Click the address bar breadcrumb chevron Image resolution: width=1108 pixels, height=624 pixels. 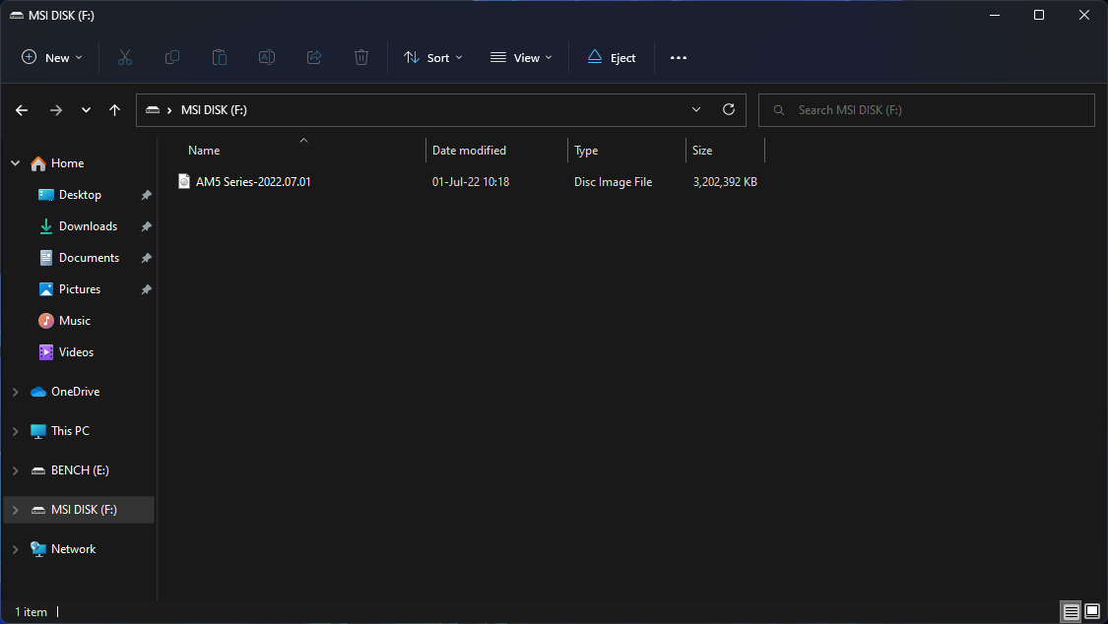(169, 110)
